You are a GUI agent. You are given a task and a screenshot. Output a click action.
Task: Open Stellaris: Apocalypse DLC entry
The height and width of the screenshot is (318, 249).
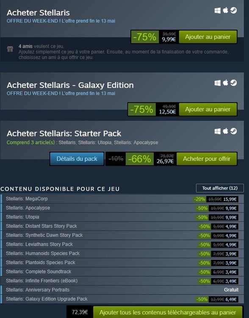pos(122,208)
